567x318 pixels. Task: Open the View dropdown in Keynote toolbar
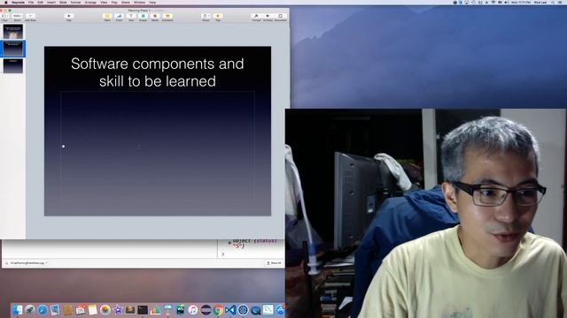(4, 17)
